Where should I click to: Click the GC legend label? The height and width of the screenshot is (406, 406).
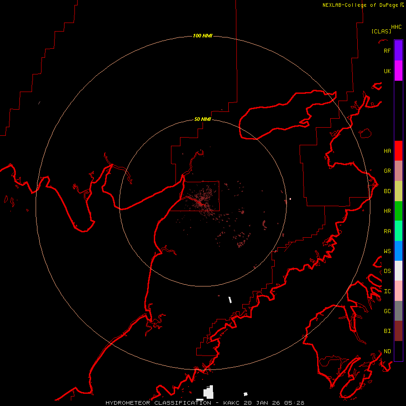387,311
